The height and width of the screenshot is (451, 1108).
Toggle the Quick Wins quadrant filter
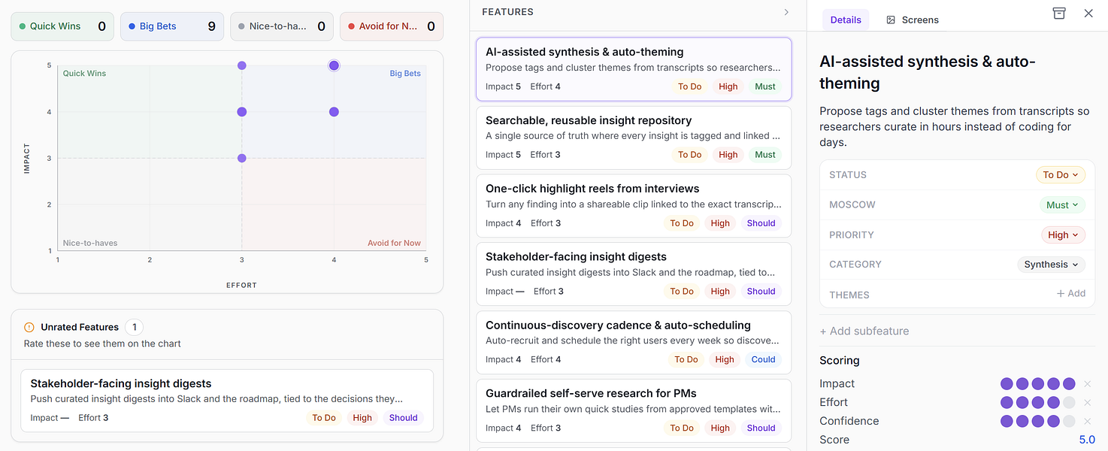point(62,26)
